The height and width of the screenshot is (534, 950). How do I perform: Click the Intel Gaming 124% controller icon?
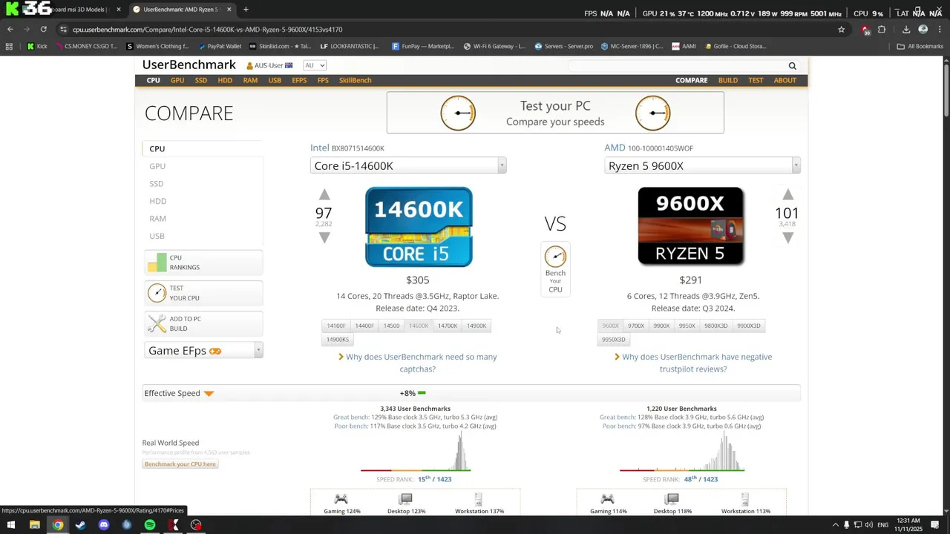click(341, 499)
